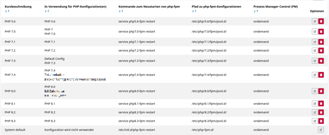Click the trash icon for PHP 7.3

[321, 61]
